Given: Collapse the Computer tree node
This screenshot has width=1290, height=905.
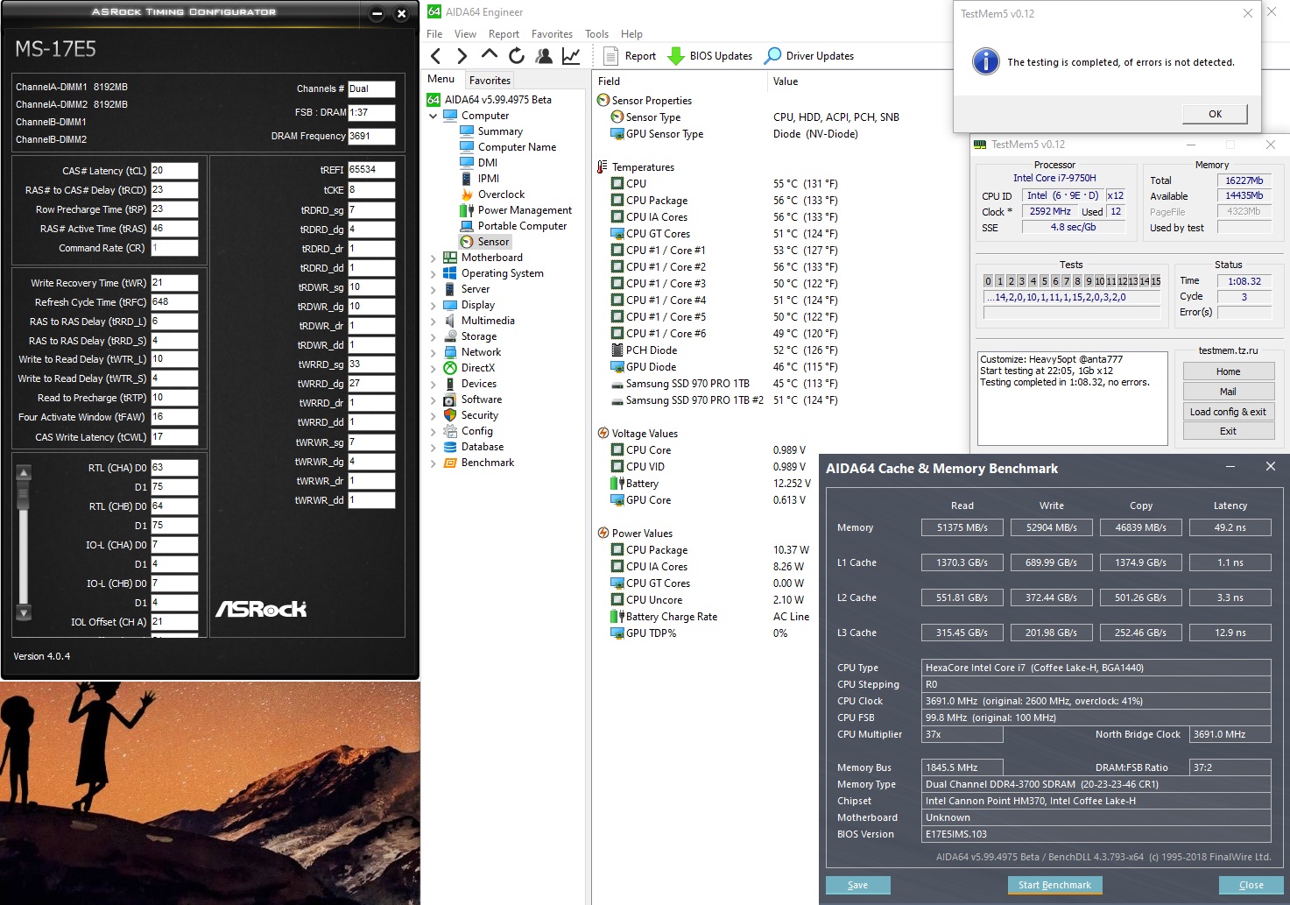Looking at the screenshot, I should click(434, 116).
